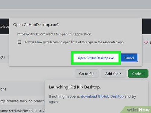
Task: Toggle the green Code dropdown
Action: pyautogui.click(x=138, y=74)
